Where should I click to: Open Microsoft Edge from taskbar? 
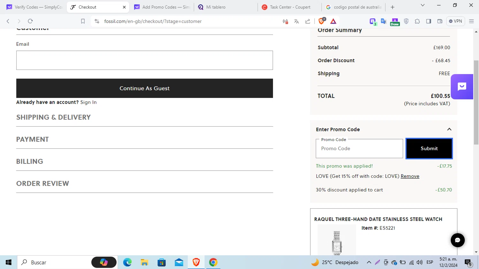pos(127,262)
